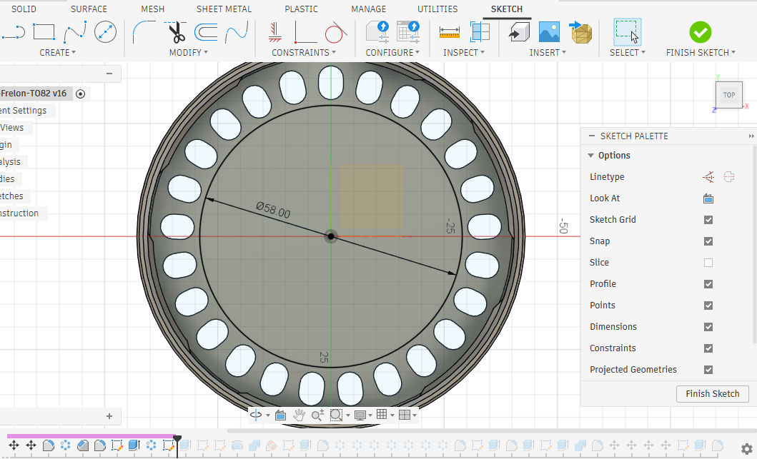Enable the Slice checkbox
This screenshot has width=757, height=459.
click(708, 263)
